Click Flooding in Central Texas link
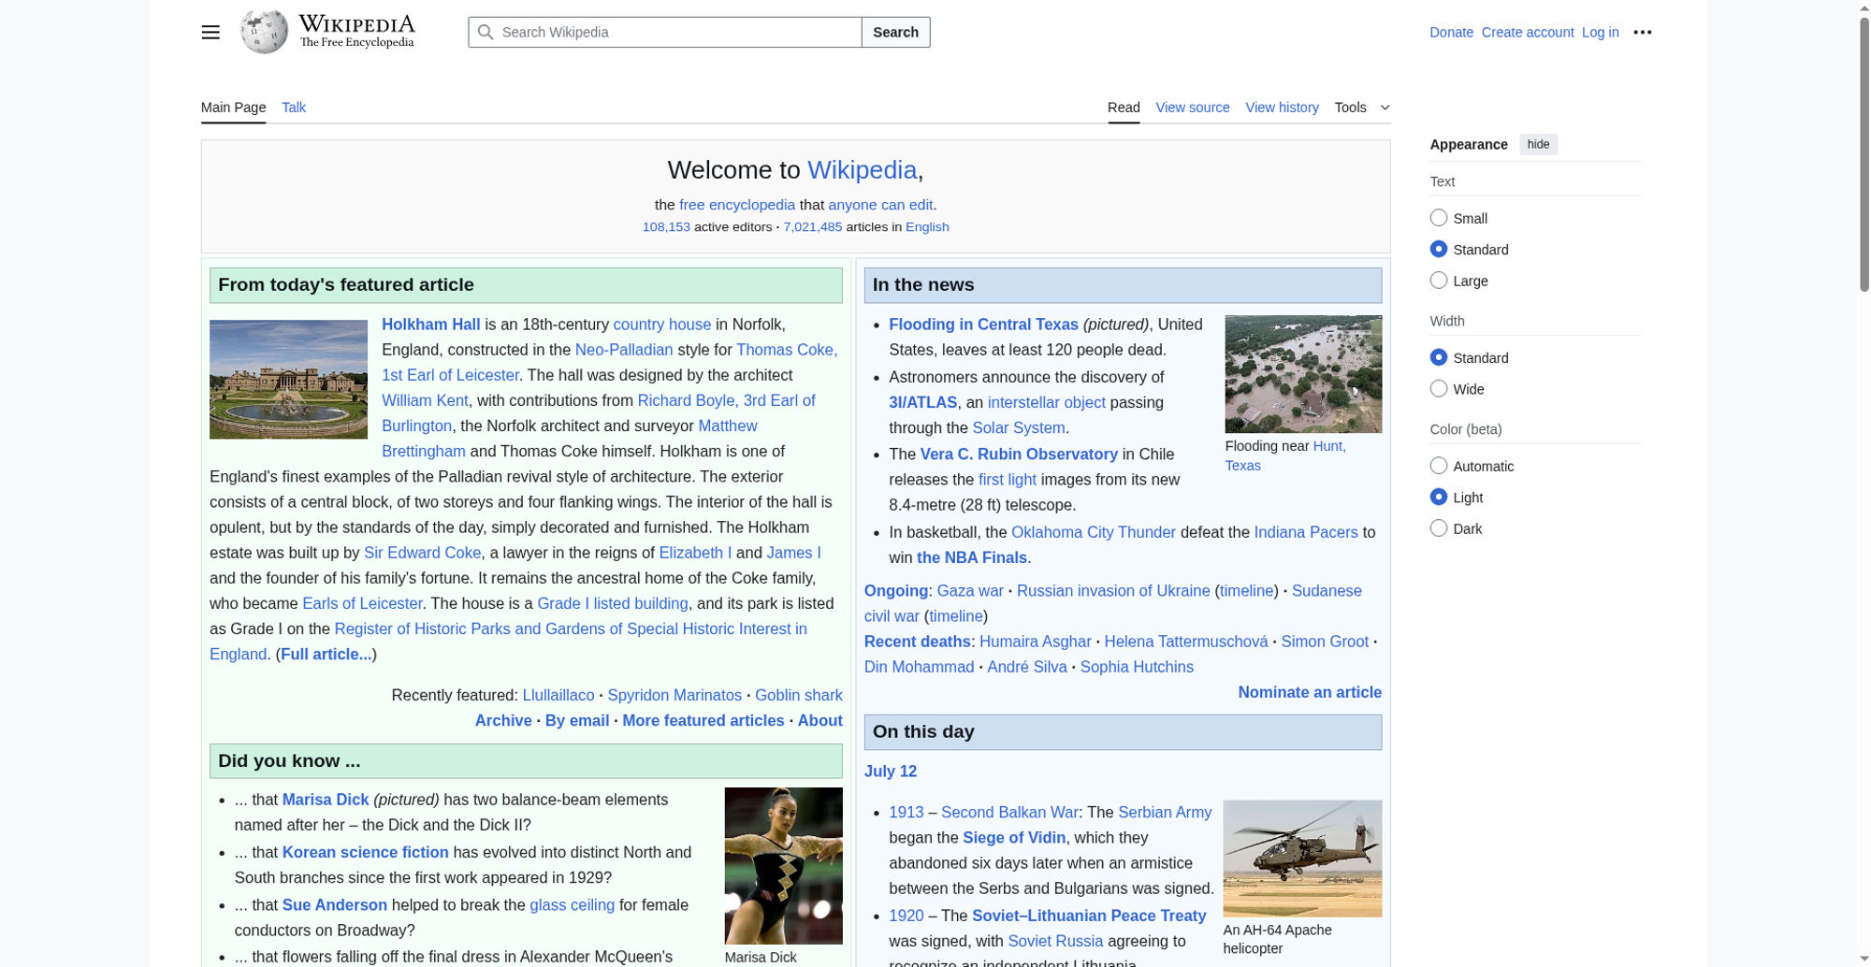 pyautogui.click(x=983, y=325)
